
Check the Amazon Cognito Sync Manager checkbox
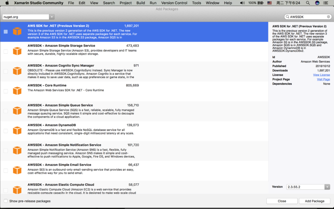[x=6, y=71]
